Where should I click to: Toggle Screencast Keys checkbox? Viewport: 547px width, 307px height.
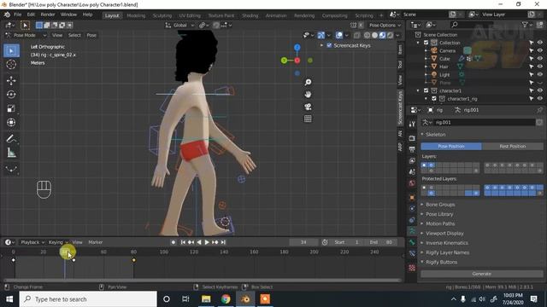point(329,45)
